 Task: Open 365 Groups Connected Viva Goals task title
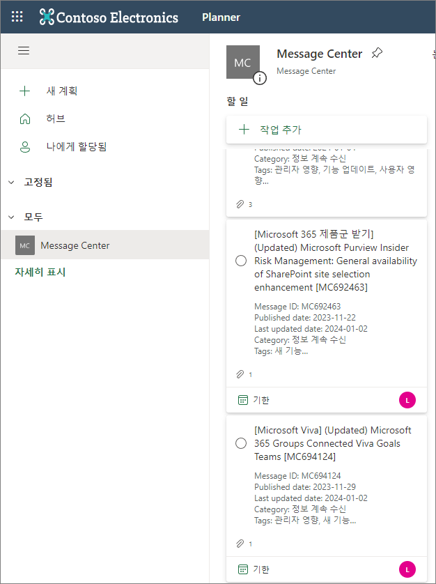[x=332, y=443]
